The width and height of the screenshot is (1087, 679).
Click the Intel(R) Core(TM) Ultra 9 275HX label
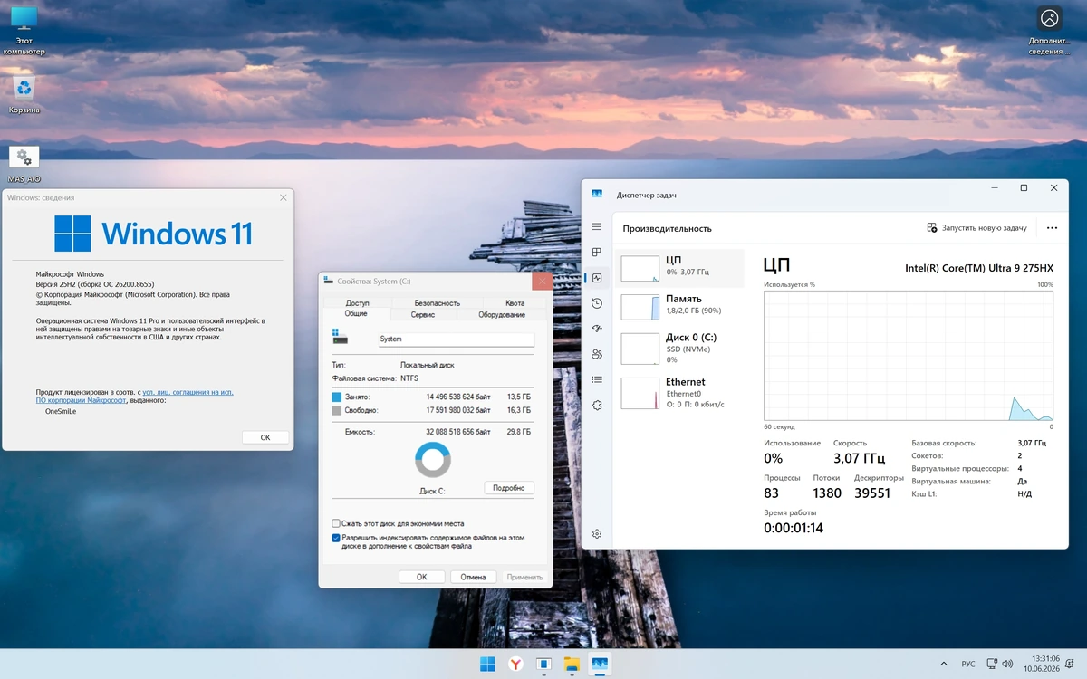(x=979, y=268)
